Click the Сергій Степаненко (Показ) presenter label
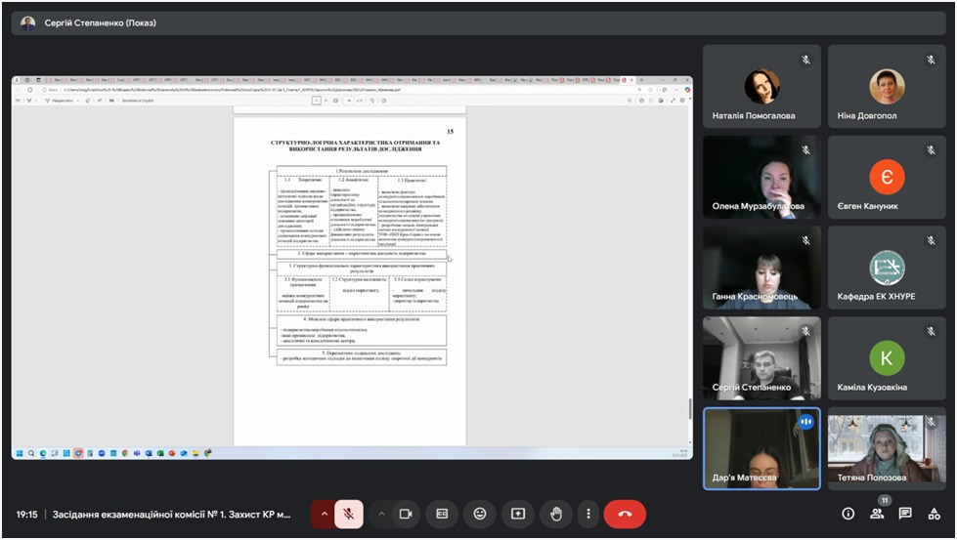 tap(100, 22)
